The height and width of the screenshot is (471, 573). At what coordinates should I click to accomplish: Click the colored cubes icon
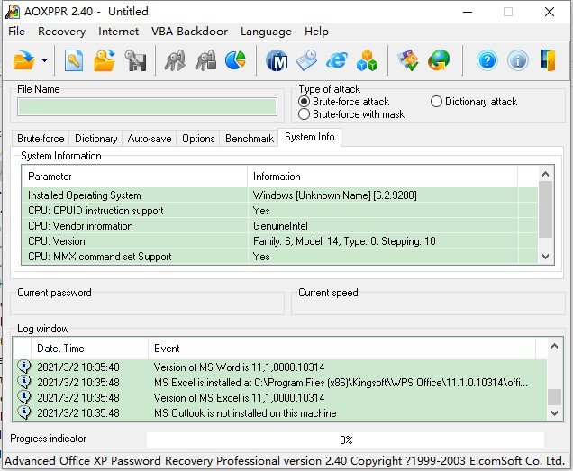367,60
